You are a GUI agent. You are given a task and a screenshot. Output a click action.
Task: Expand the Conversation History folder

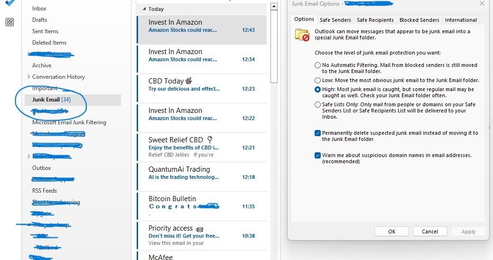pos(29,77)
